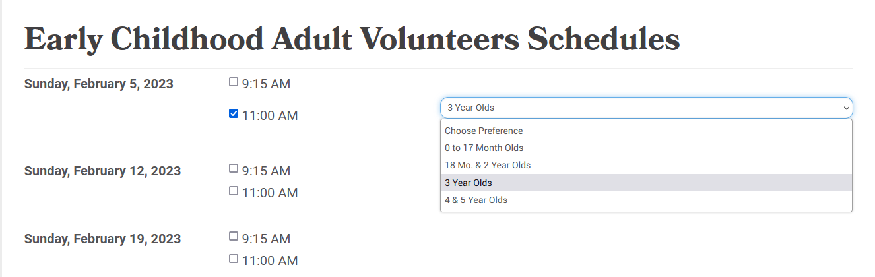Check the 11:00 AM checkbox for February 19
875x277 pixels.
[x=234, y=259]
